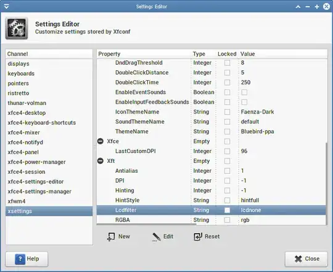Viewport: 333px width, 272px height.
Task: Click the X icon on Close button
Action: coord(298,259)
